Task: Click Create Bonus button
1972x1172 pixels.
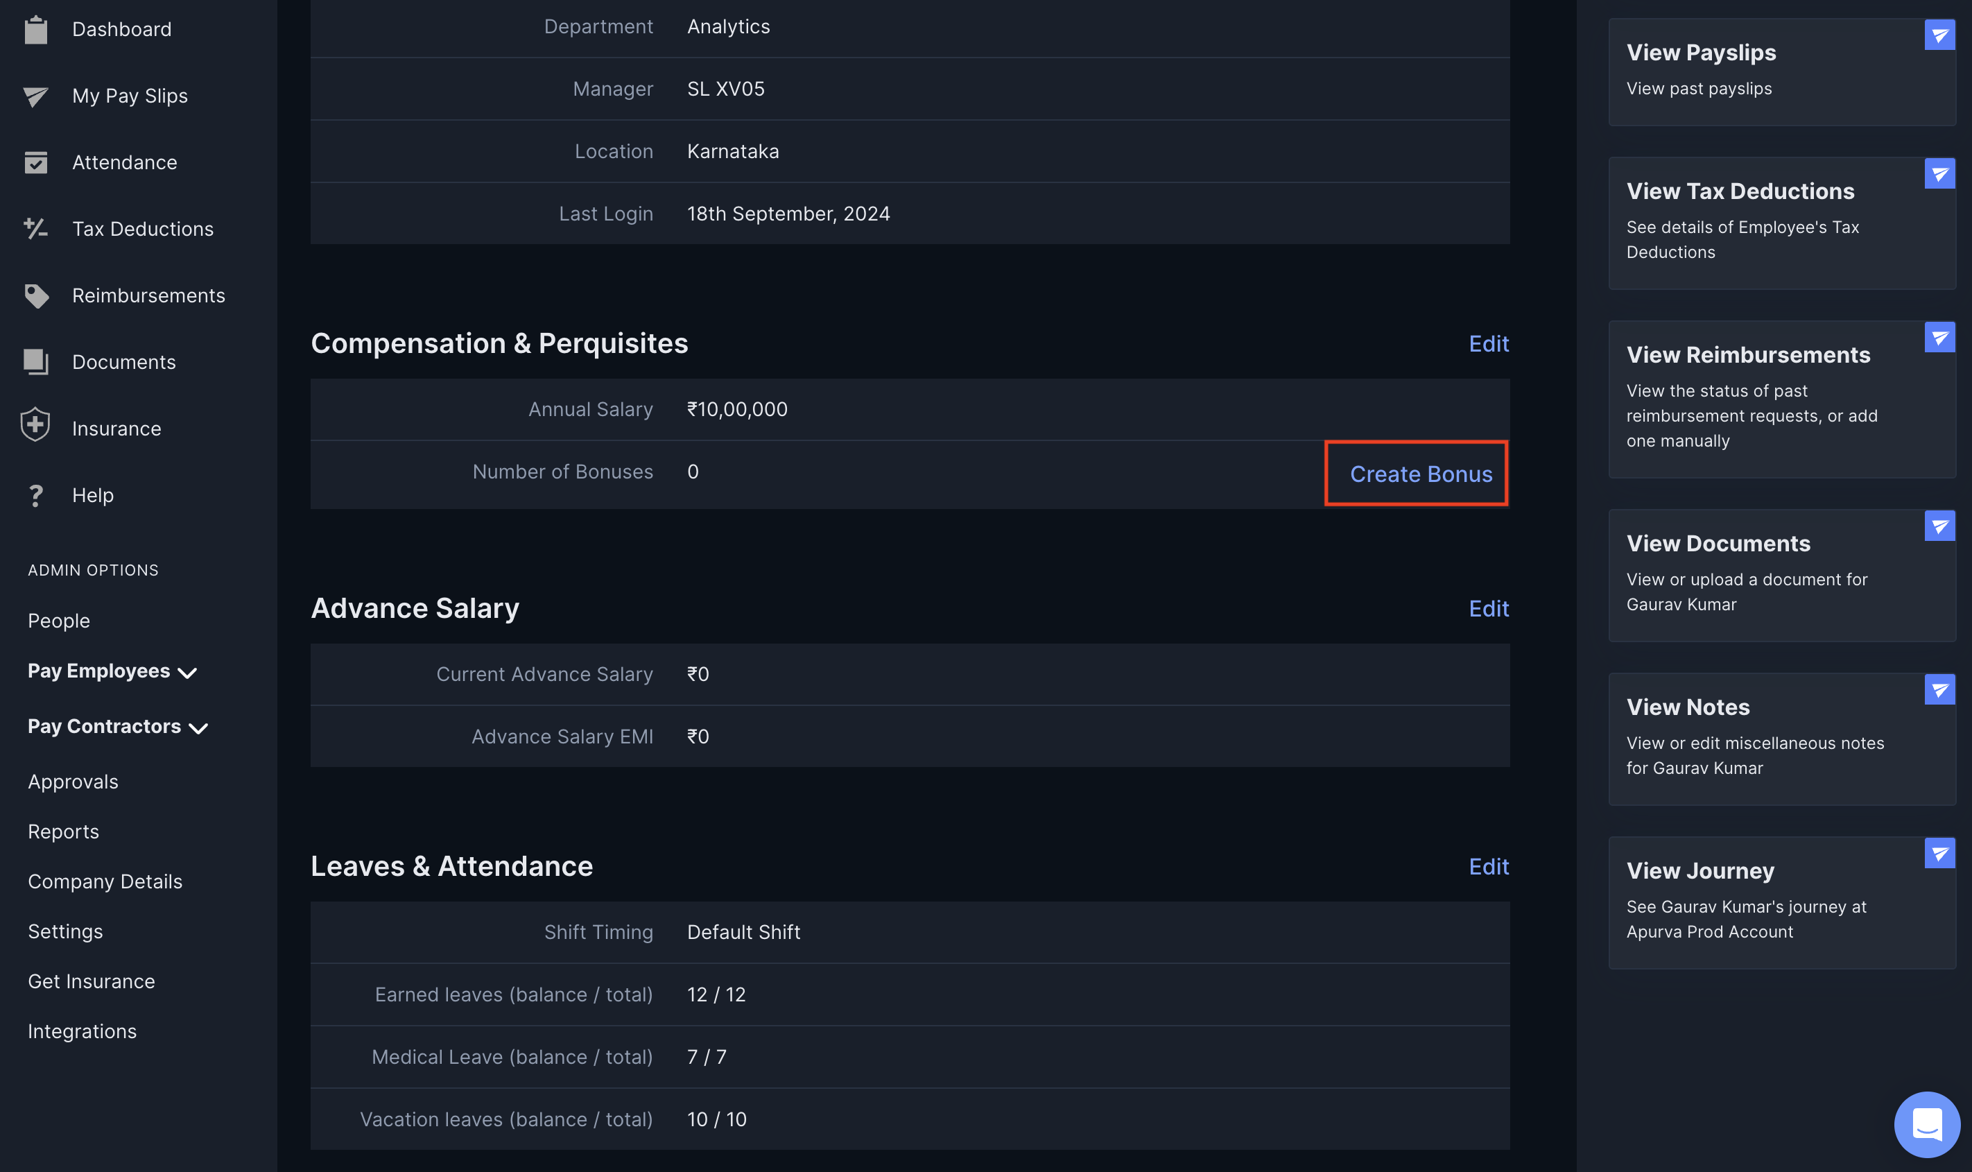Action: (1421, 473)
